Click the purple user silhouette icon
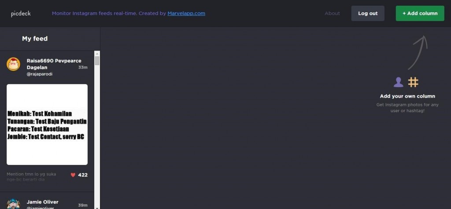Screen dimensions: 451x209 [398, 82]
